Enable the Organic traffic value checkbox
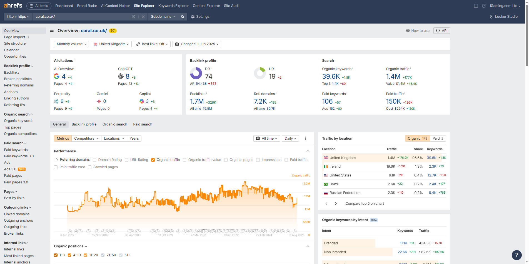 point(184,160)
